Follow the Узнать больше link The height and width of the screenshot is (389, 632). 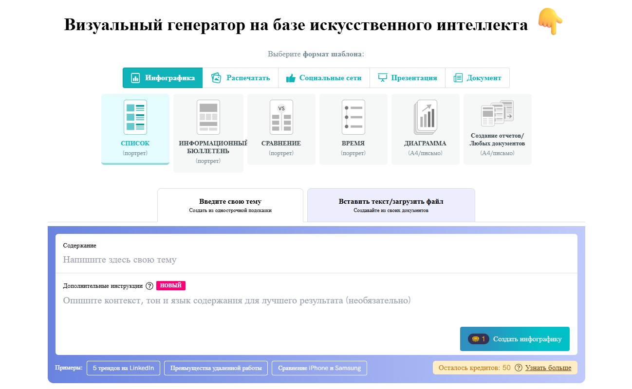tap(548, 368)
